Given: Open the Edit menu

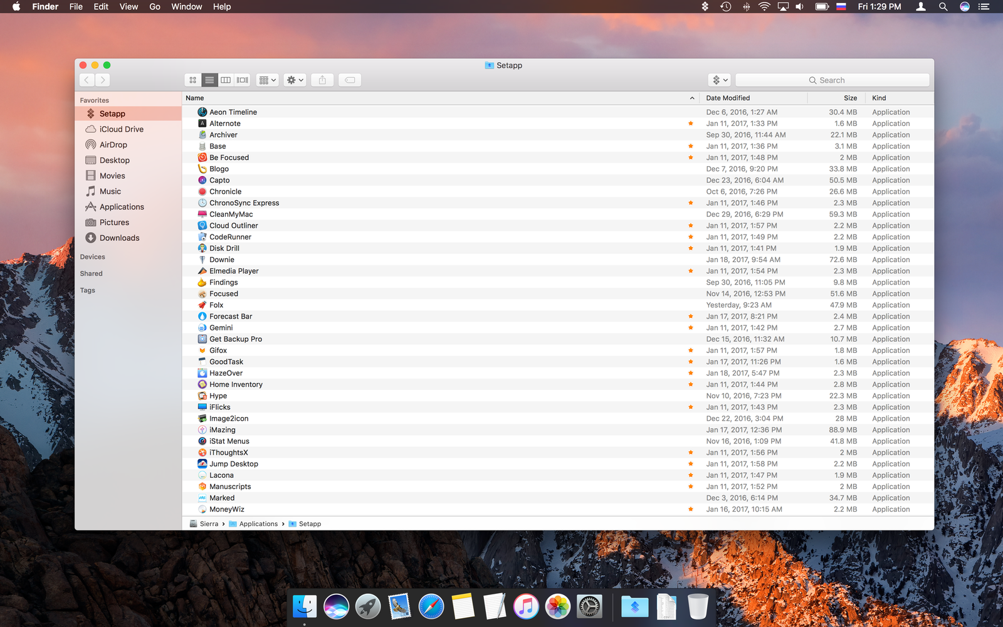Looking at the screenshot, I should (101, 6).
